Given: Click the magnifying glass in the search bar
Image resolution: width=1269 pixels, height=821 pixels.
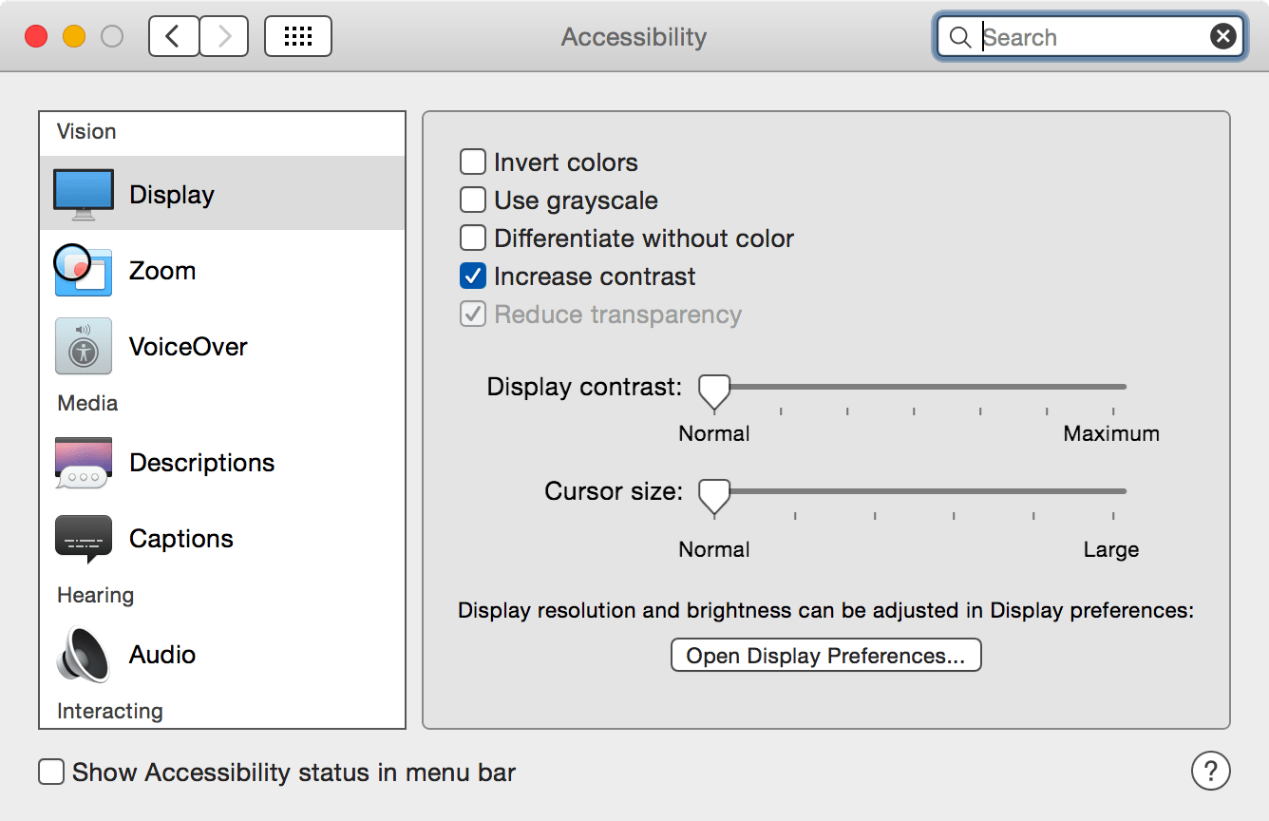Looking at the screenshot, I should 959,36.
